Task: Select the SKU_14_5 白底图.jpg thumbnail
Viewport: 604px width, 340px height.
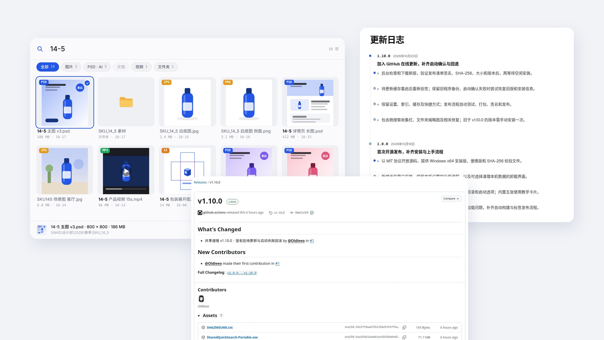Action: point(187,102)
